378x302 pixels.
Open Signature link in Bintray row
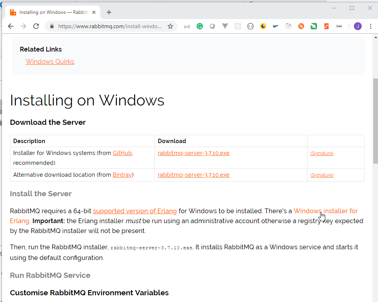click(322, 175)
